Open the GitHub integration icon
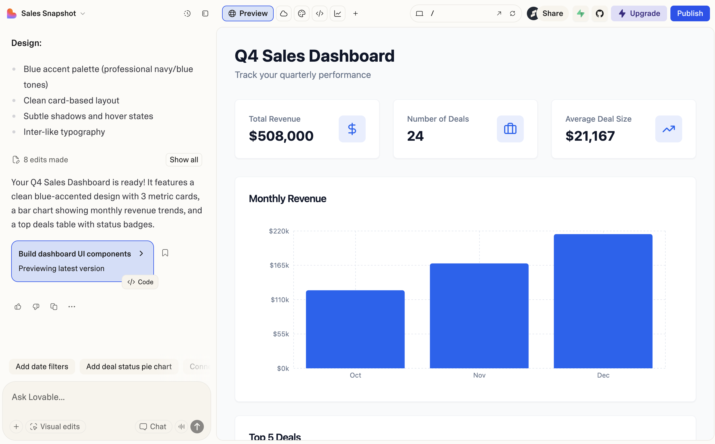This screenshot has height=444, width=715. pyautogui.click(x=599, y=13)
